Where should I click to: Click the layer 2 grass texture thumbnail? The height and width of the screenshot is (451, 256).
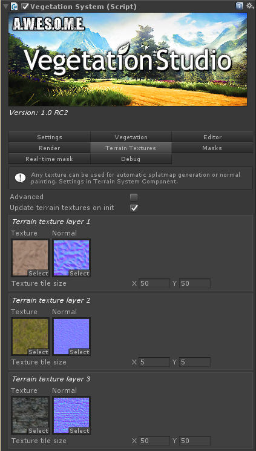point(30,337)
